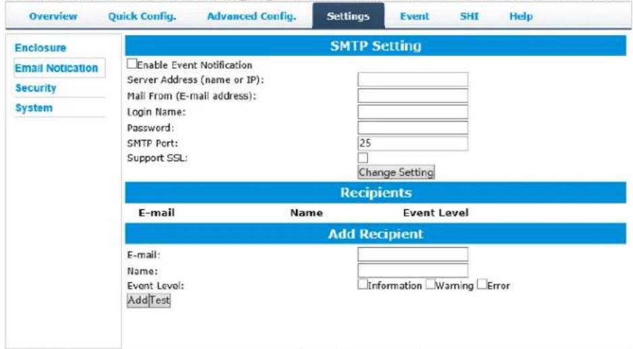Open Security settings in sidebar
The height and width of the screenshot is (349, 633).
36,88
